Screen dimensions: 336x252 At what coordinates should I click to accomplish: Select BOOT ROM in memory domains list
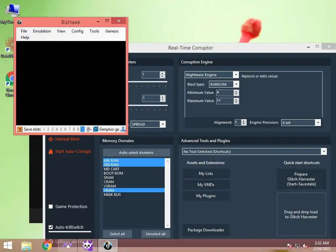134,173
